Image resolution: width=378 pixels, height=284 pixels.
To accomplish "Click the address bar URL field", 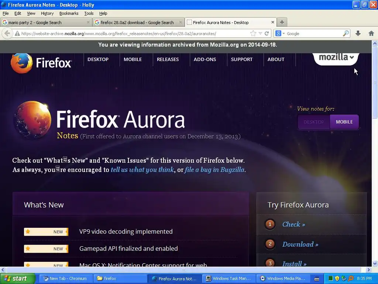I will click(x=135, y=34).
